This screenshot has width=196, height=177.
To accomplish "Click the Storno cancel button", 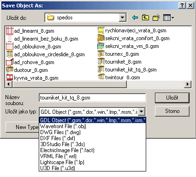I will pos(172,111).
